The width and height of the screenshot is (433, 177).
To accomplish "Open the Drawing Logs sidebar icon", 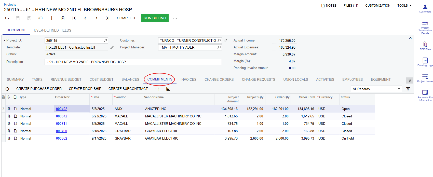I will coord(425,62).
